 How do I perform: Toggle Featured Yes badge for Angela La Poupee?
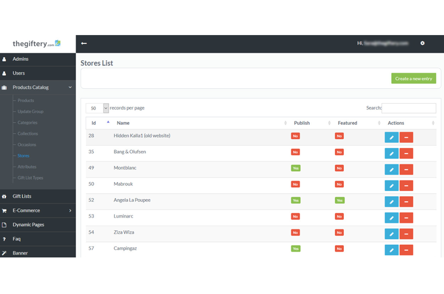click(340, 200)
